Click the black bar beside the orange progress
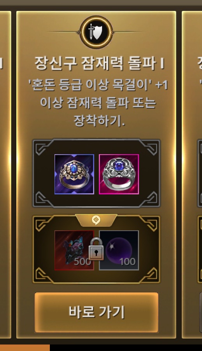This screenshot has width=202, height=351. click(x=126, y=347)
